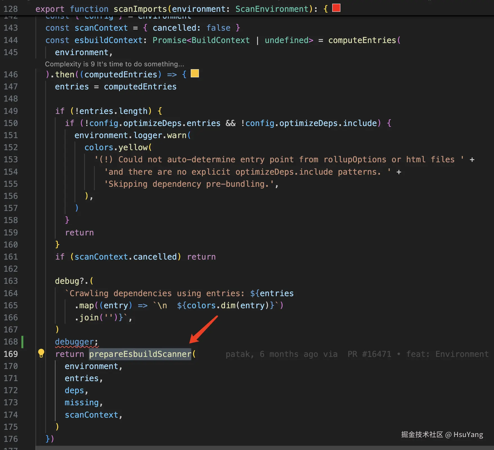Click the green change bar beside line 168

coord(23,342)
